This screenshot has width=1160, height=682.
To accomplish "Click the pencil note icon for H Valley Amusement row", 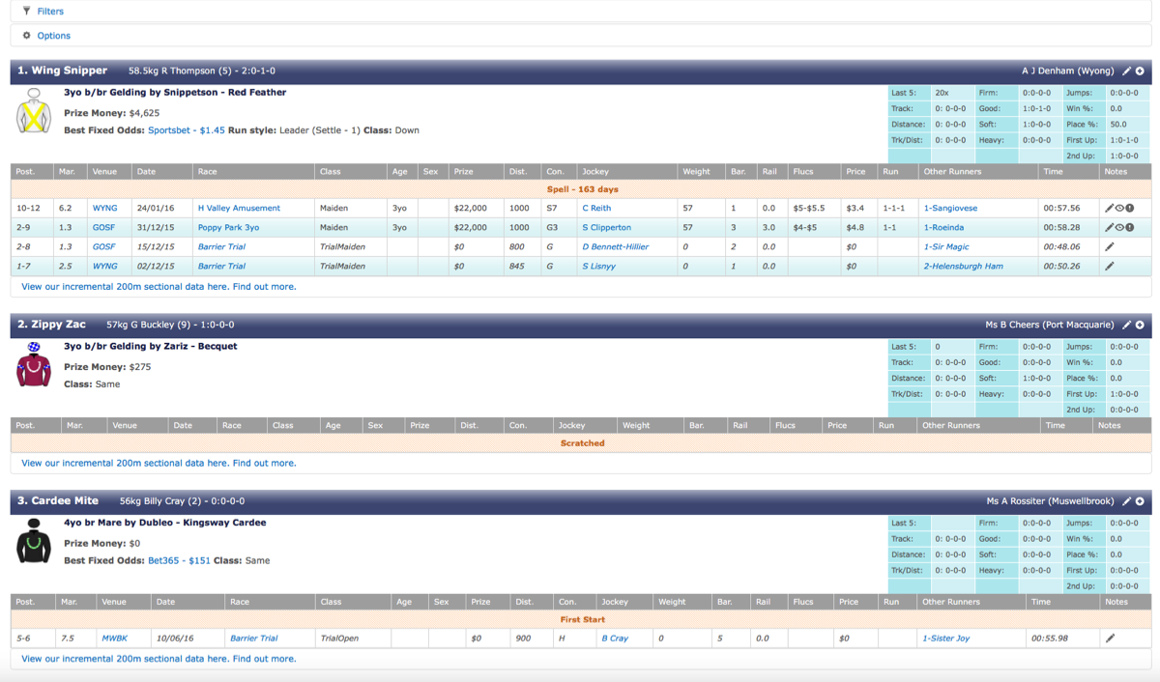I will pyautogui.click(x=1109, y=209).
